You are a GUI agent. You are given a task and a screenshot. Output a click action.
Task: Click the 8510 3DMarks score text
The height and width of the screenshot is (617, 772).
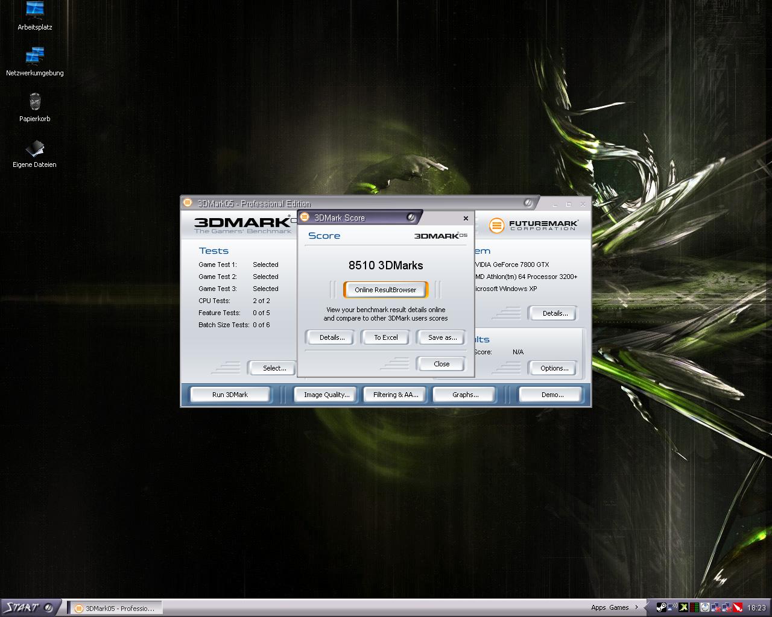[x=386, y=265]
